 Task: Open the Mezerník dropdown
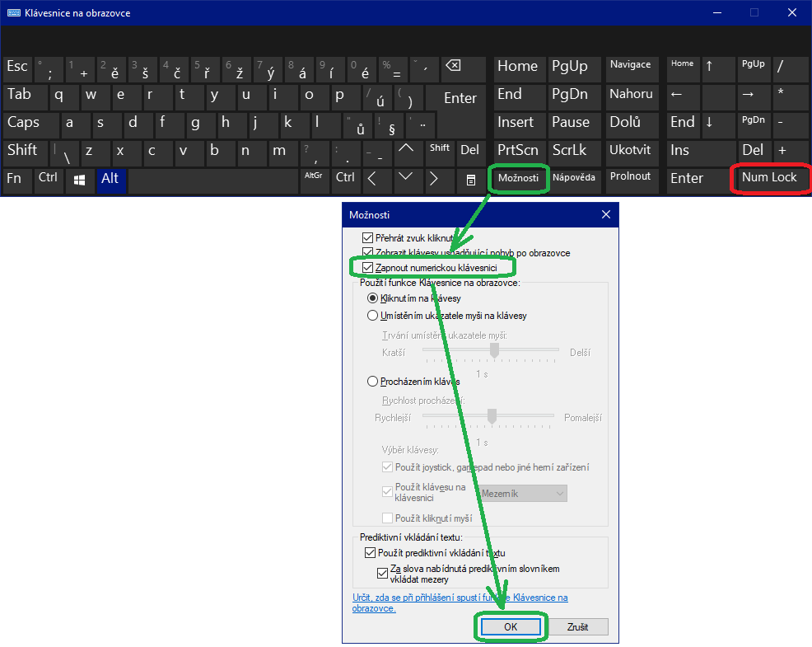coord(522,494)
